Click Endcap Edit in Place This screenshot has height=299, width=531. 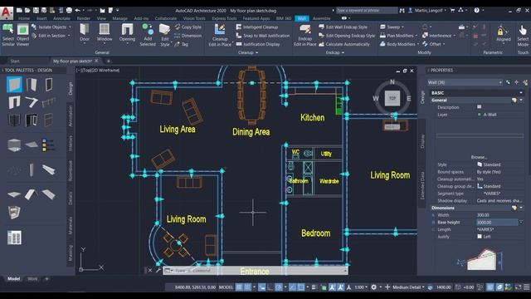point(304,35)
